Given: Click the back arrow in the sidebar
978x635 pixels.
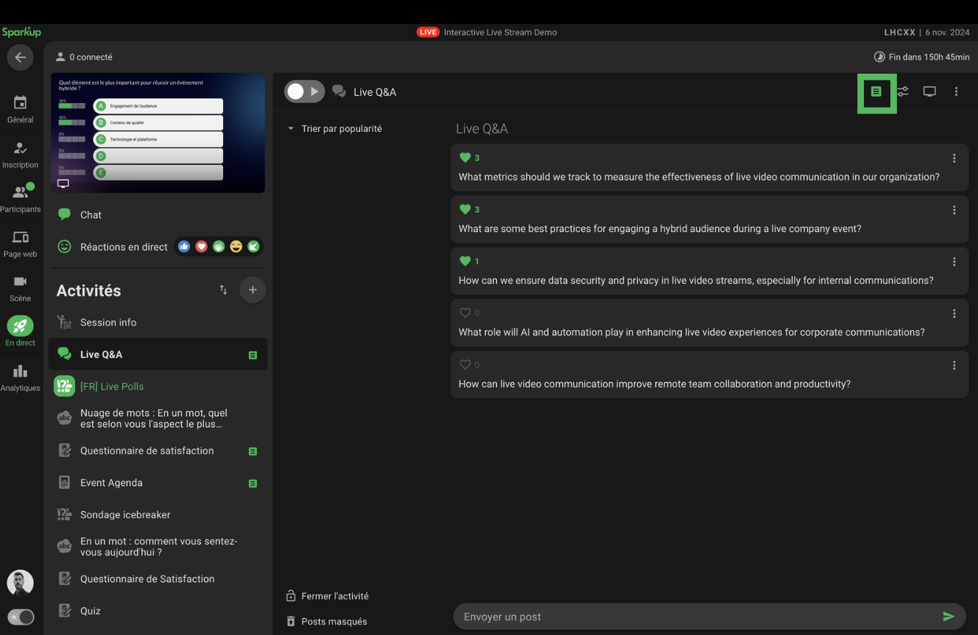Looking at the screenshot, I should [20, 57].
